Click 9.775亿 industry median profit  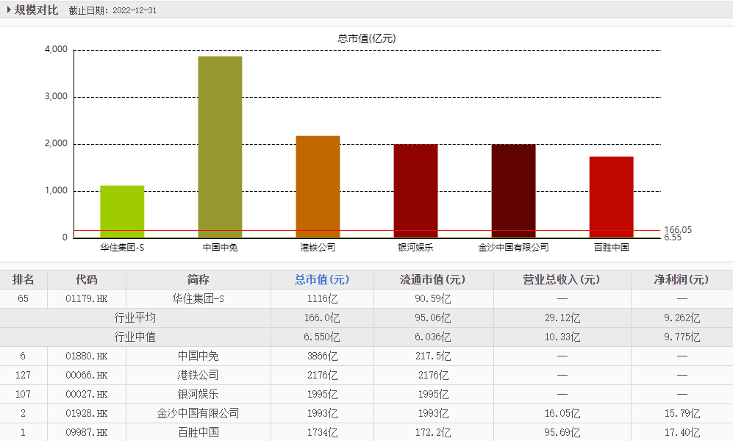click(x=682, y=337)
